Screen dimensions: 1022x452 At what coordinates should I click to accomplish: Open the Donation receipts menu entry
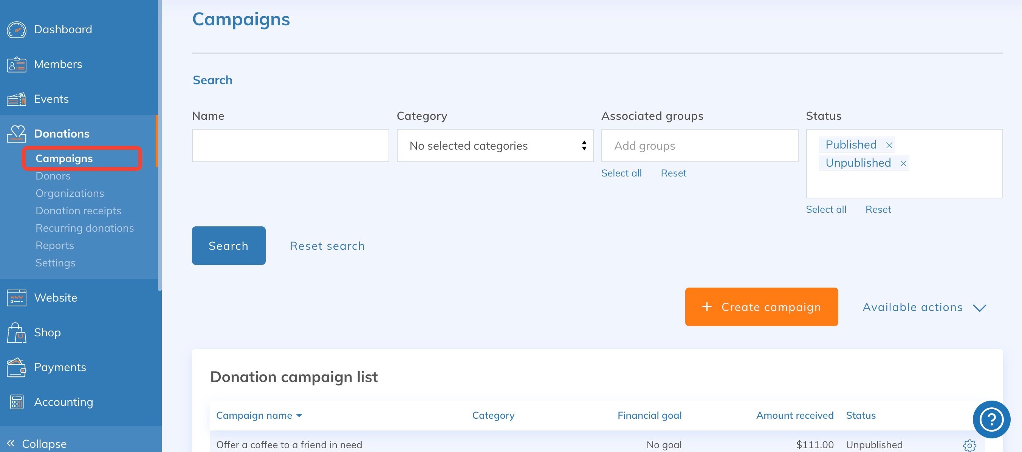click(x=78, y=211)
